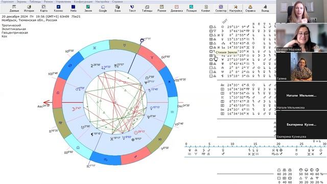Click the Uranus glyph at 23°57' in chart
This screenshot has height=184, width=327.
(115, 66)
